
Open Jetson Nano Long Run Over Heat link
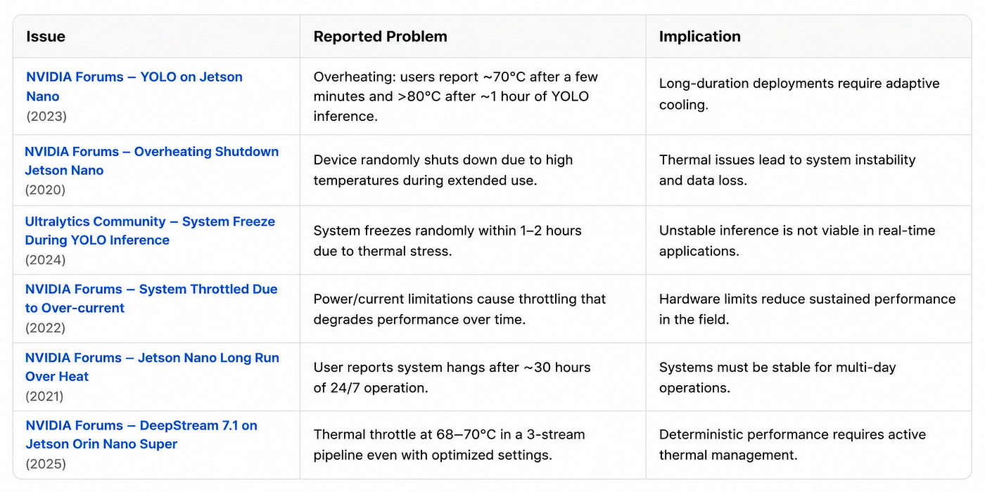152,367
